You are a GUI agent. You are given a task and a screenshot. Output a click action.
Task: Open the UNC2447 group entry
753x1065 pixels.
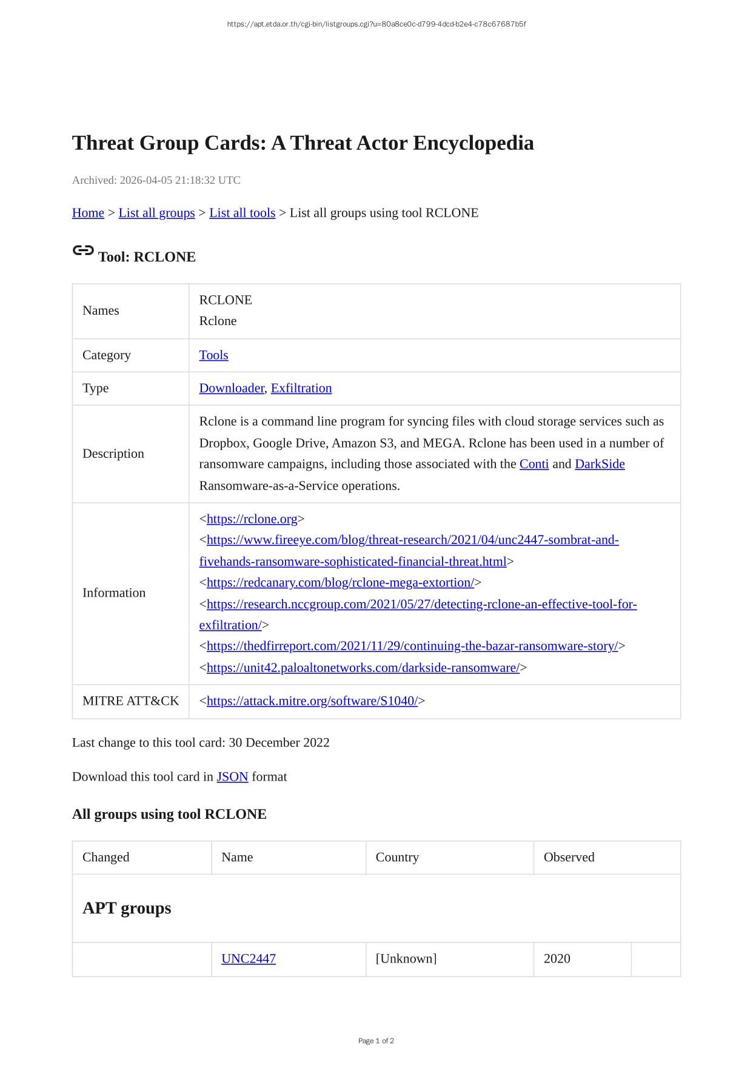pyautogui.click(x=249, y=959)
